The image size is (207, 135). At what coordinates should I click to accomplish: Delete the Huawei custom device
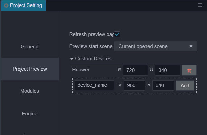coord(189,70)
